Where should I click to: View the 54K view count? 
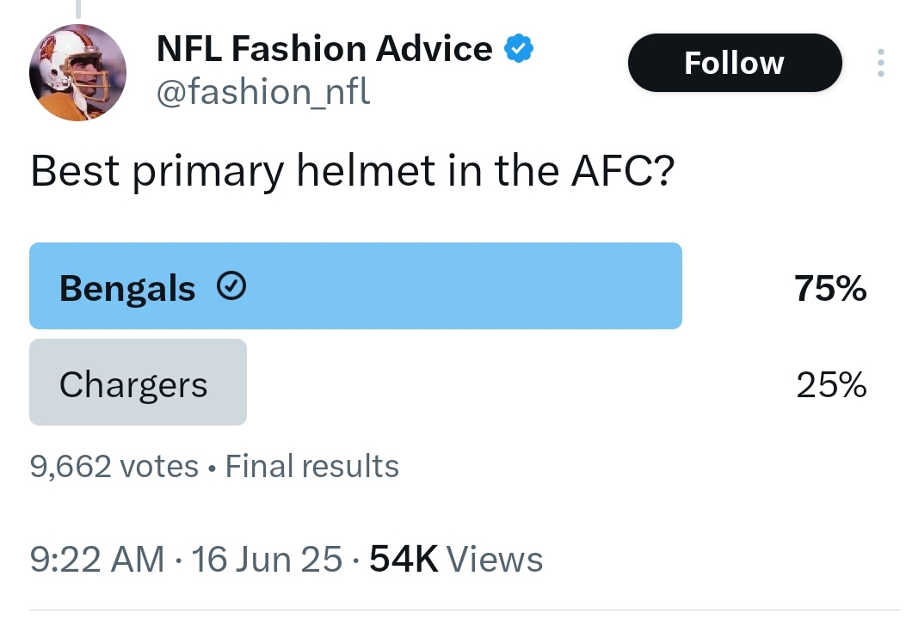tap(404, 559)
